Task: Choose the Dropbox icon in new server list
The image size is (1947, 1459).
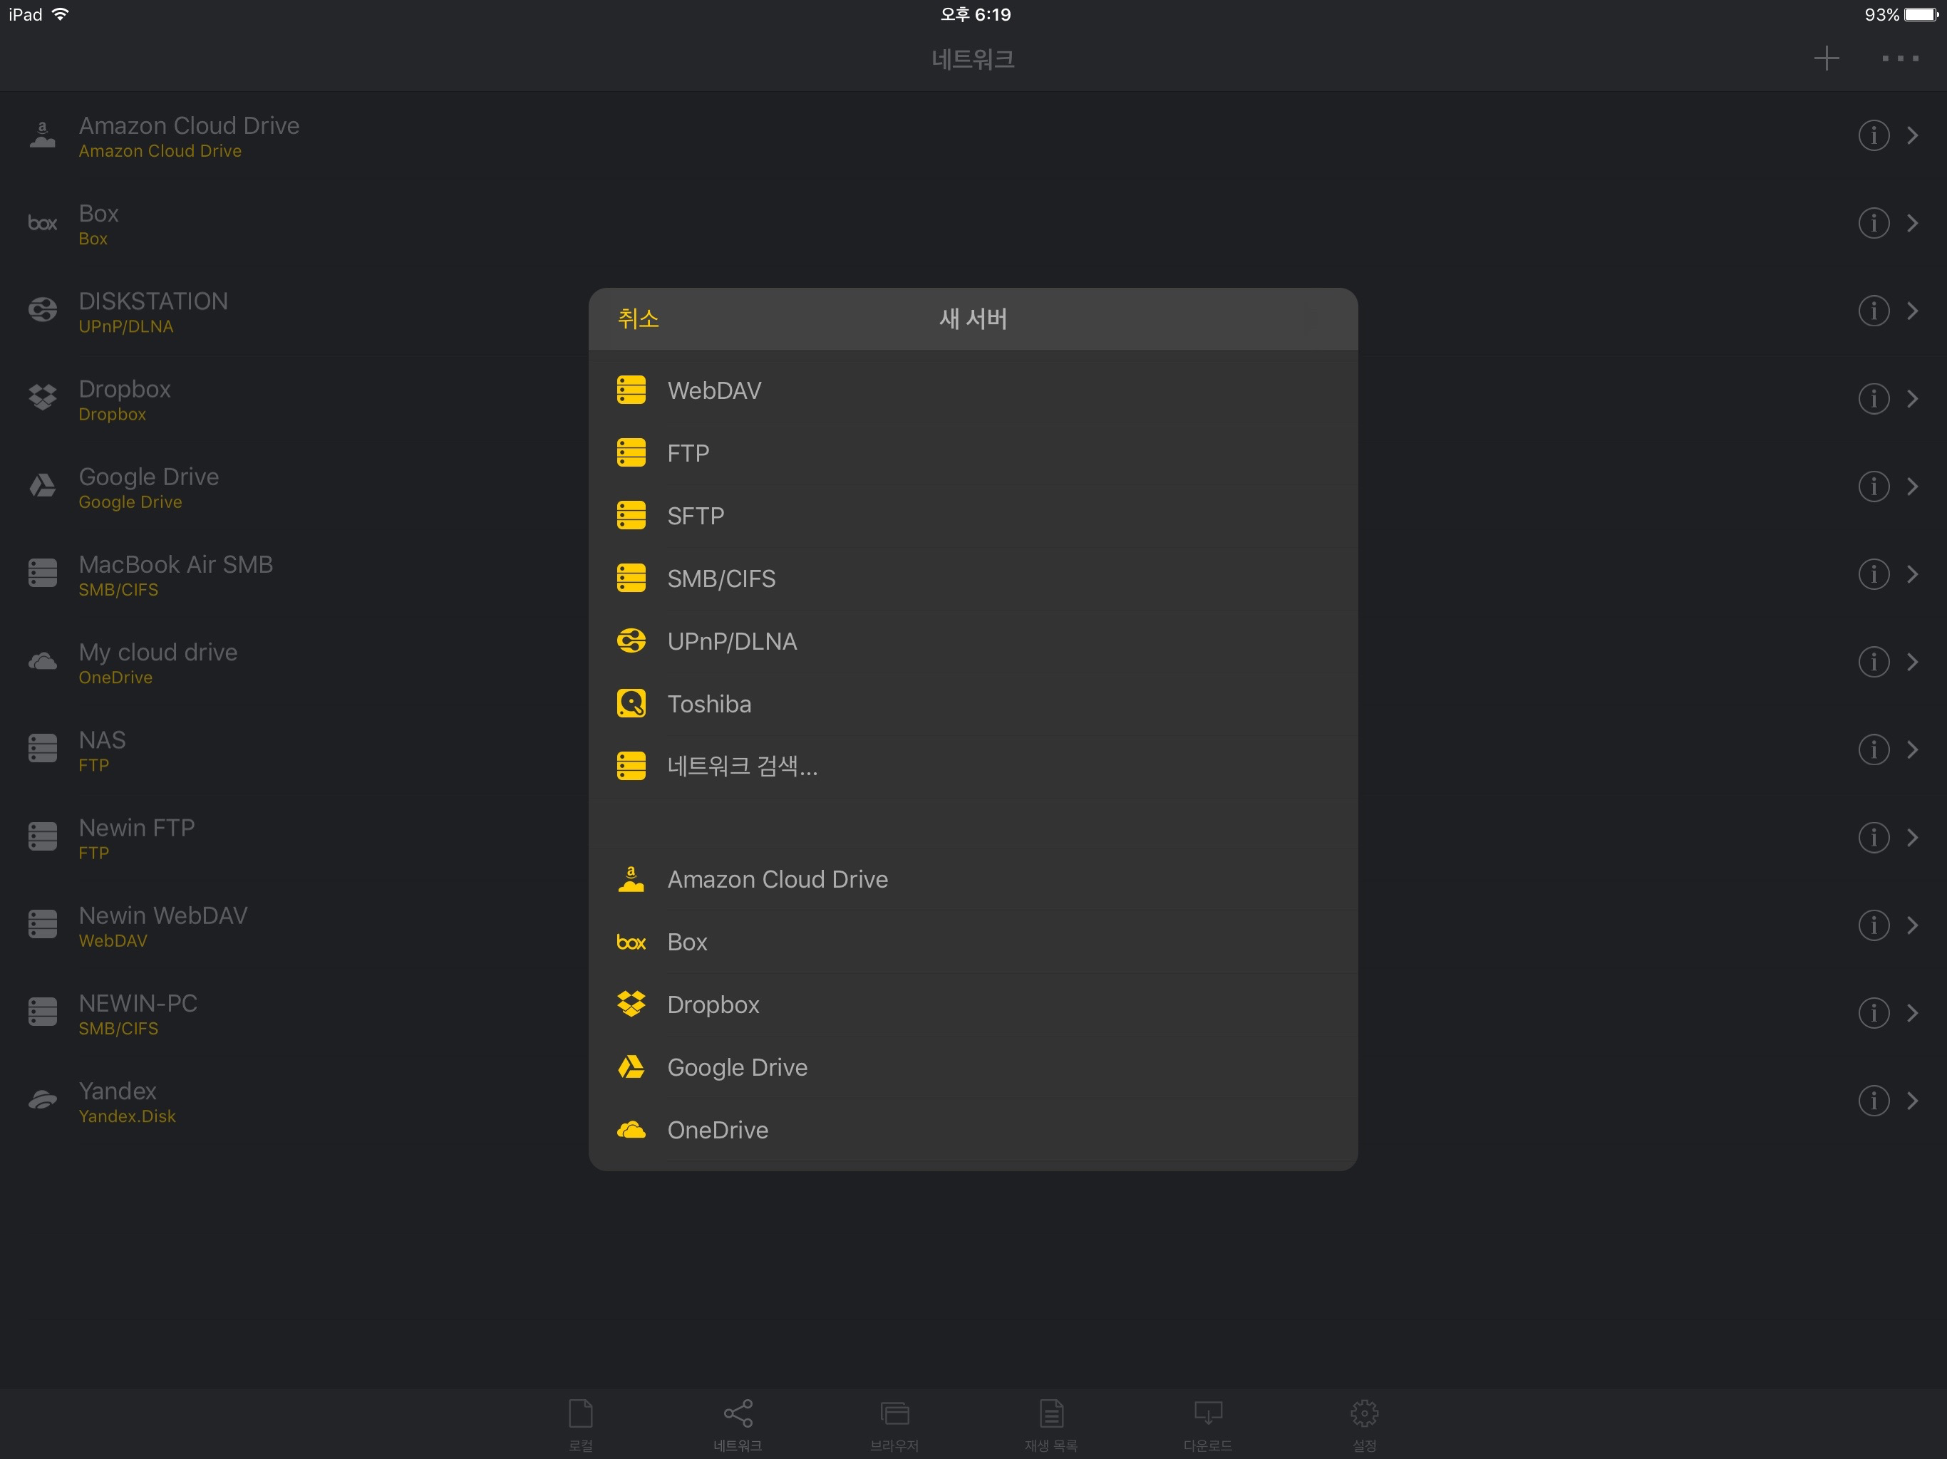Action: pyautogui.click(x=631, y=1004)
